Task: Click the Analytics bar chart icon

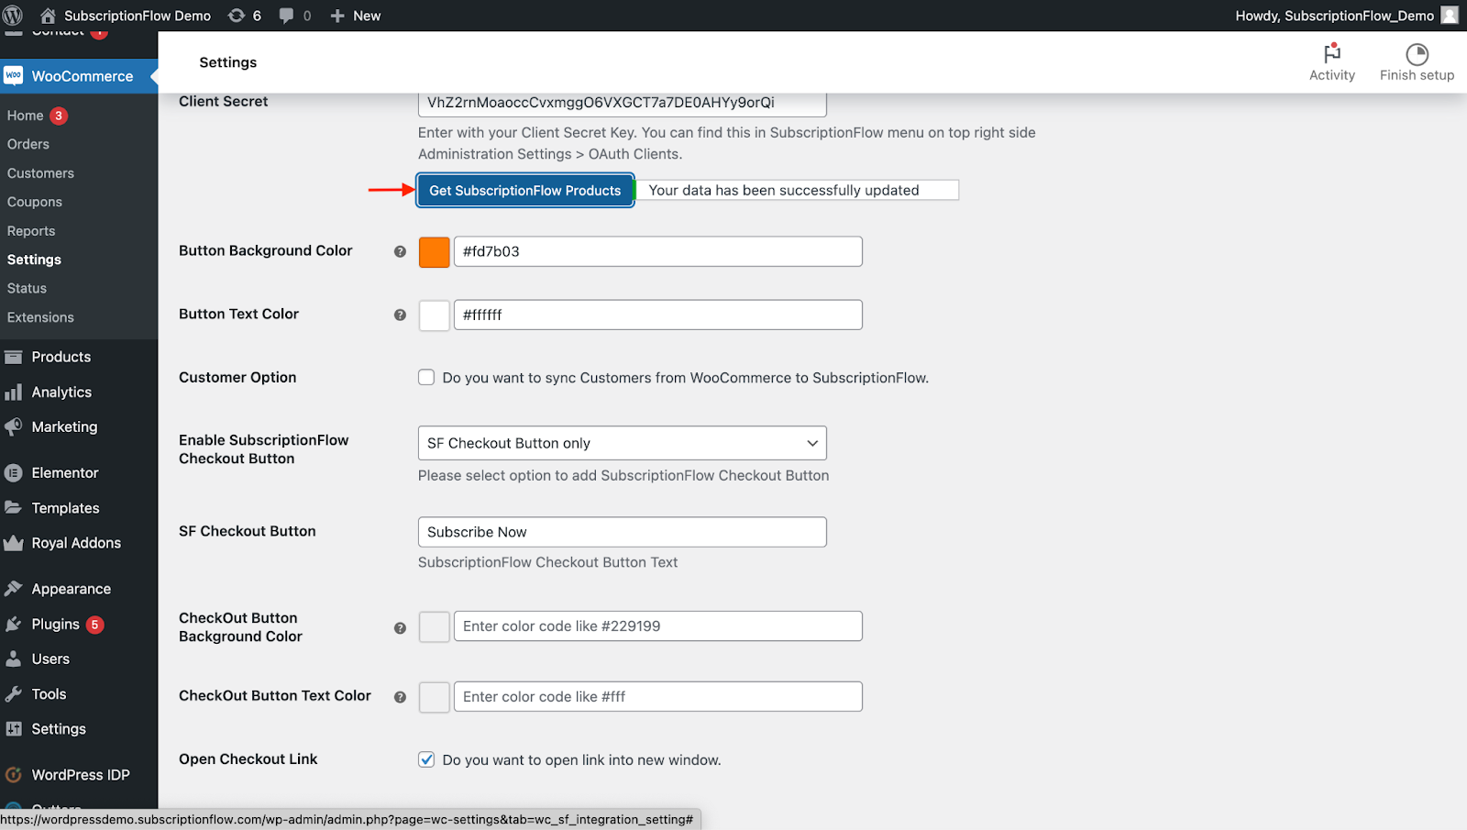Action: (x=13, y=392)
